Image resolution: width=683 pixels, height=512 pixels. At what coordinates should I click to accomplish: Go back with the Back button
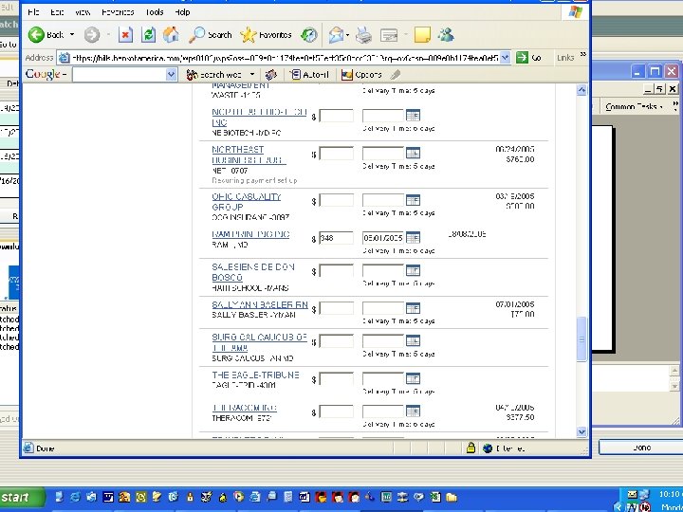click(x=46, y=35)
